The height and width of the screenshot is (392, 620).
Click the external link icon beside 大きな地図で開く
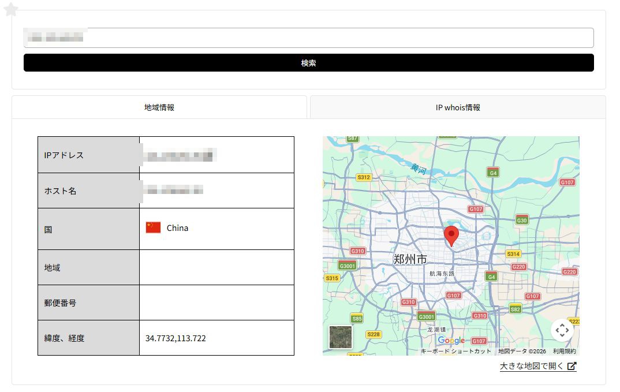click(x=572, y=366)
